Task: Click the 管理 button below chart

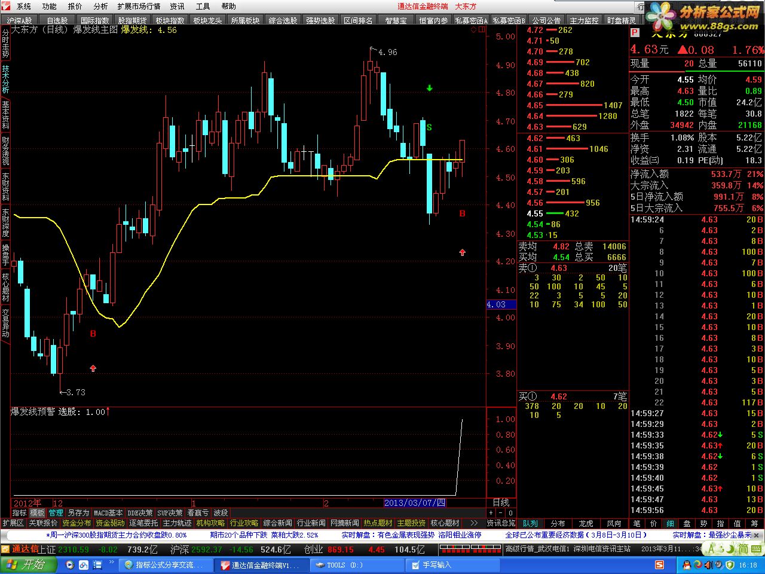Action: coord(56,513)
